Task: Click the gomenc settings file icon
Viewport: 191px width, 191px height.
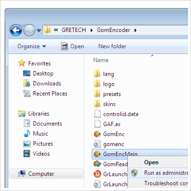Action: coord(97,144)
